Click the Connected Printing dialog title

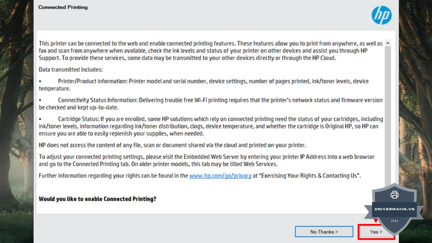(x=63, y=7)
